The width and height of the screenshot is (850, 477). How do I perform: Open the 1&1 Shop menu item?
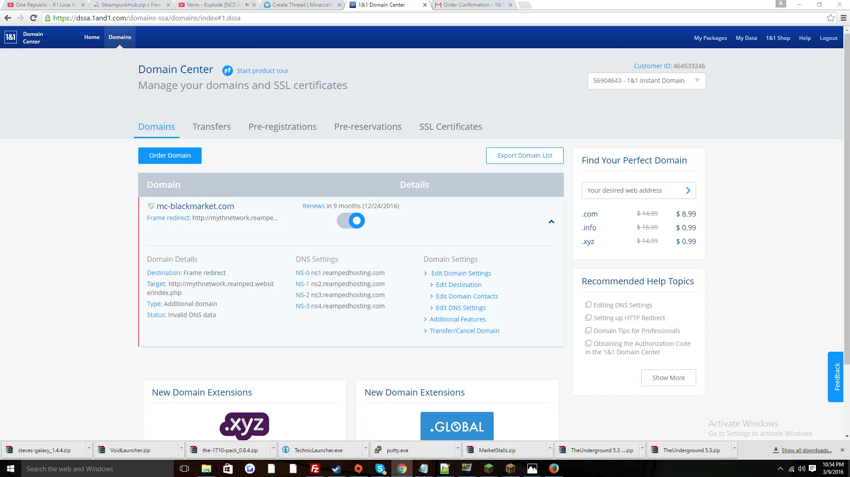click(x=778, y=38)
